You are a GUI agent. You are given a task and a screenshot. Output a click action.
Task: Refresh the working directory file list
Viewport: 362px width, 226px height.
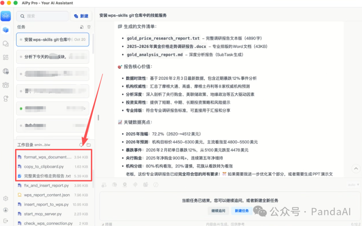pos(81,145)
